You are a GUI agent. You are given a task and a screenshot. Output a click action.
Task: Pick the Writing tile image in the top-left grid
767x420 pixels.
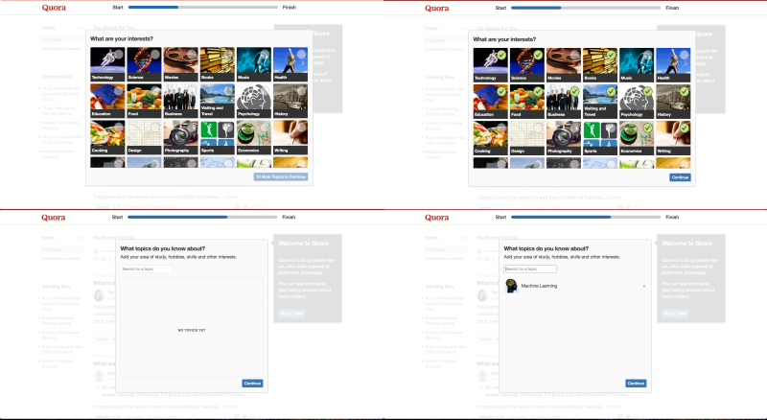coord(291,137)
